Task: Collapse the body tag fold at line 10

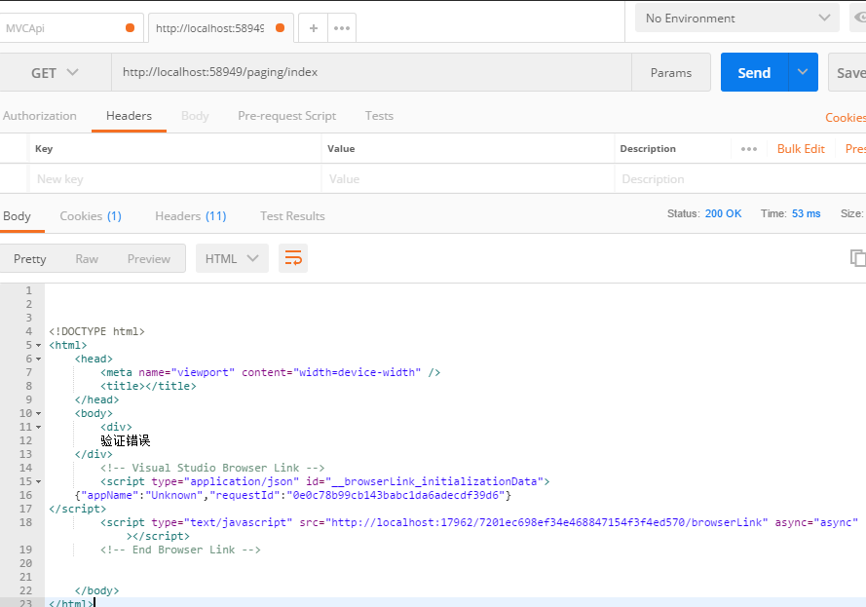Action: pos(39,414)
